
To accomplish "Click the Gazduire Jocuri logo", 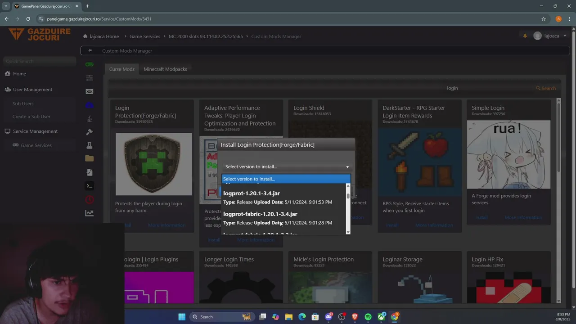I will click(x=40, y=35).
